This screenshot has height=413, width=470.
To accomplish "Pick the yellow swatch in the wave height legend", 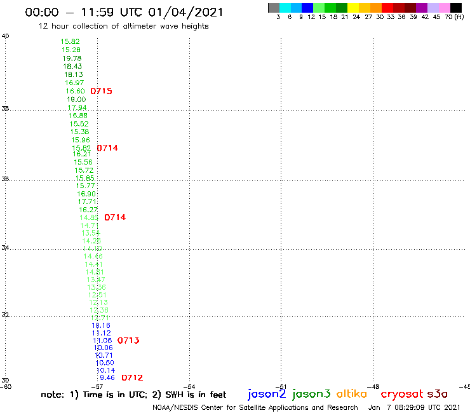I will click(x=353, y=8).
